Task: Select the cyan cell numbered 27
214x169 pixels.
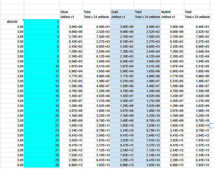Action: click(42, 150)
